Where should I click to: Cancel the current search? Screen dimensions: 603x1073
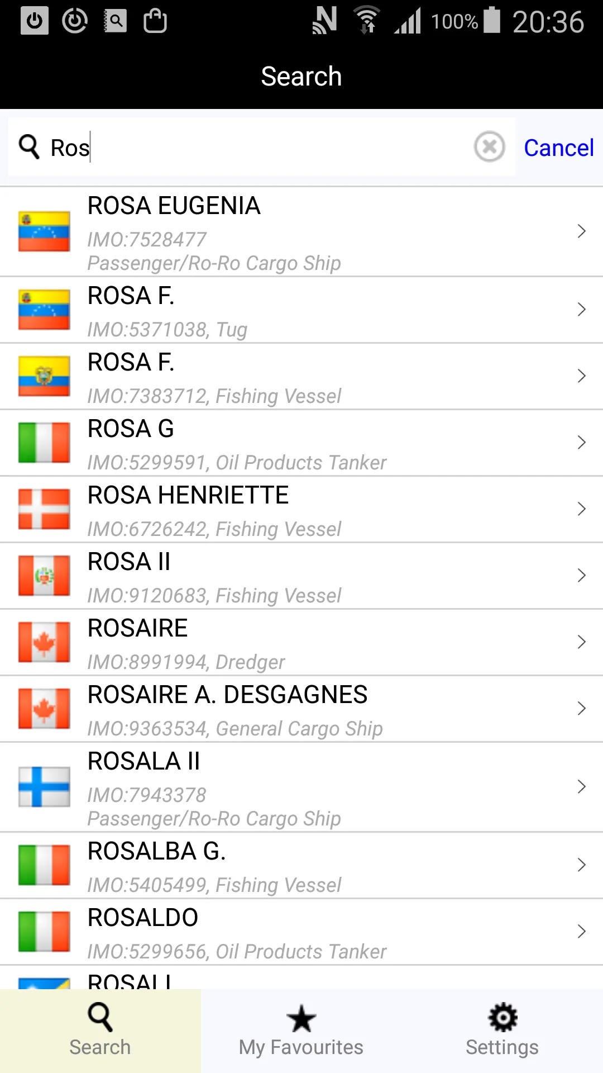click(x=558, y=148)
